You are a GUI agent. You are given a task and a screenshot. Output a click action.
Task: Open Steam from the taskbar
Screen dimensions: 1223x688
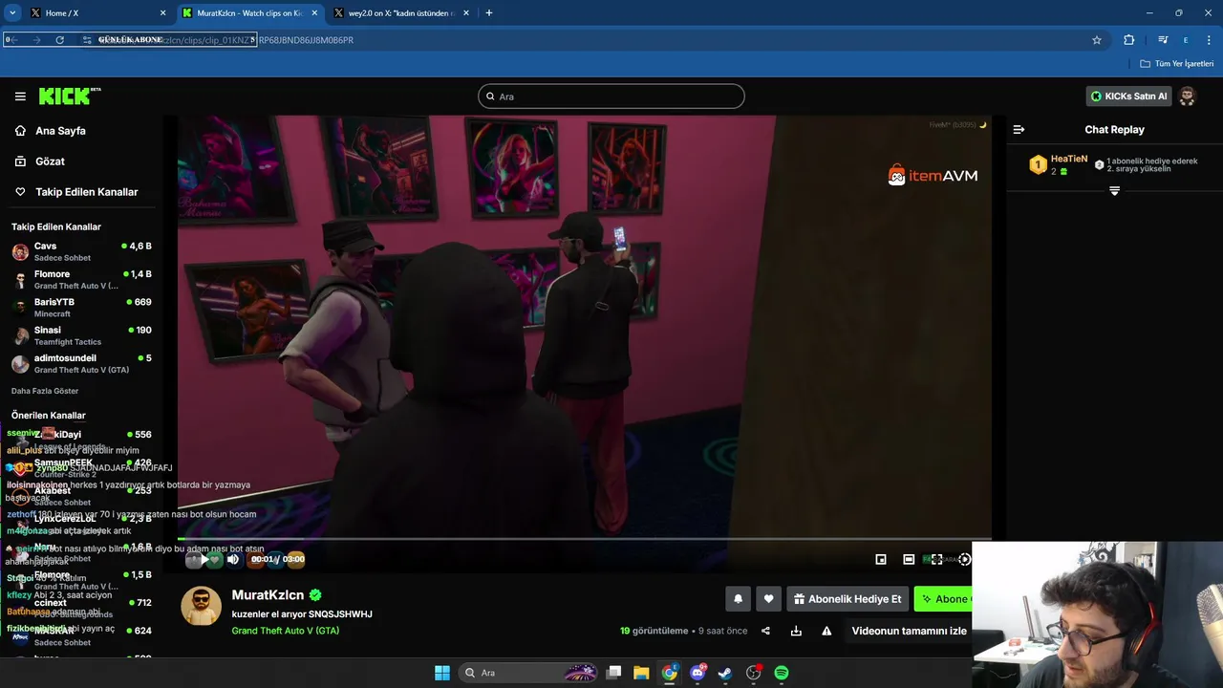click(725, 673)
